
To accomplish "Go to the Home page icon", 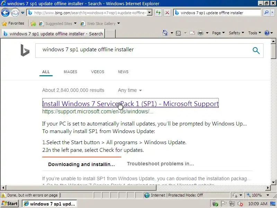I will pyautogui.click(x=165, y=33).
